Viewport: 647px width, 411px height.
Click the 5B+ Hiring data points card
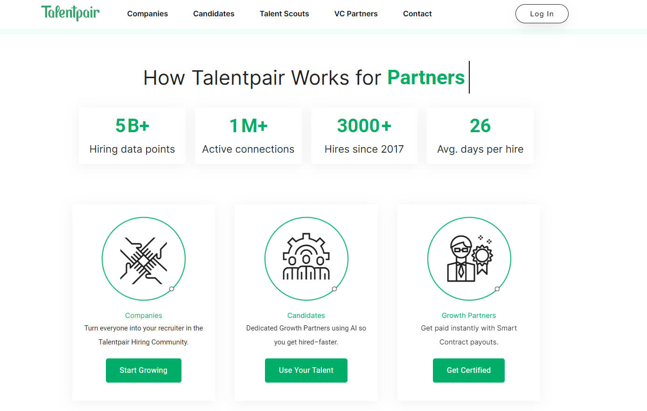(132, 135)
